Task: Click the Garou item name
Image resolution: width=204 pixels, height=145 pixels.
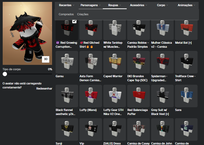Action: 60,76
